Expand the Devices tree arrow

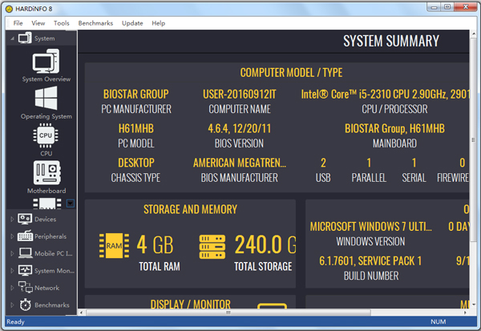[x=12, y=219]
